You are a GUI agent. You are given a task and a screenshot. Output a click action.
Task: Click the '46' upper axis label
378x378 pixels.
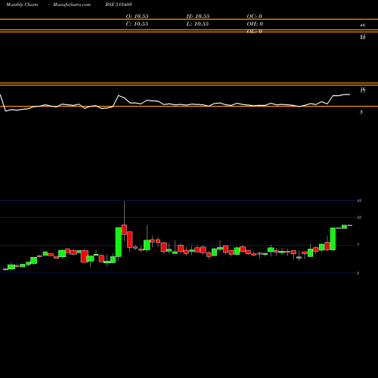362,25
